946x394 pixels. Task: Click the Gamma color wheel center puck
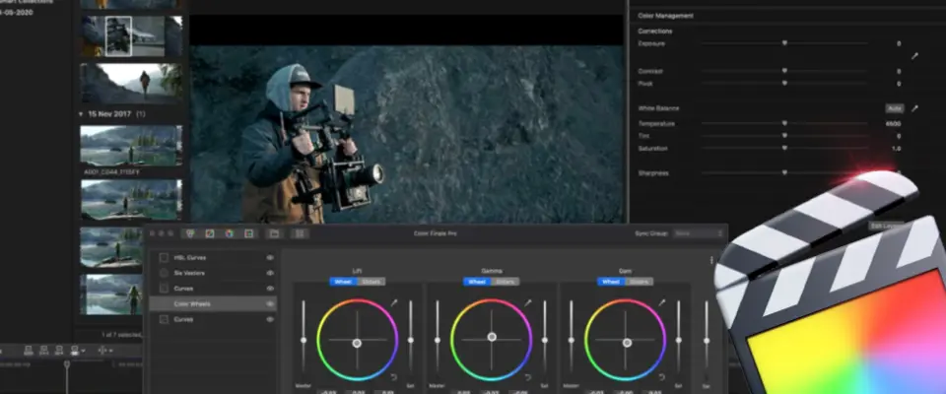492,337
